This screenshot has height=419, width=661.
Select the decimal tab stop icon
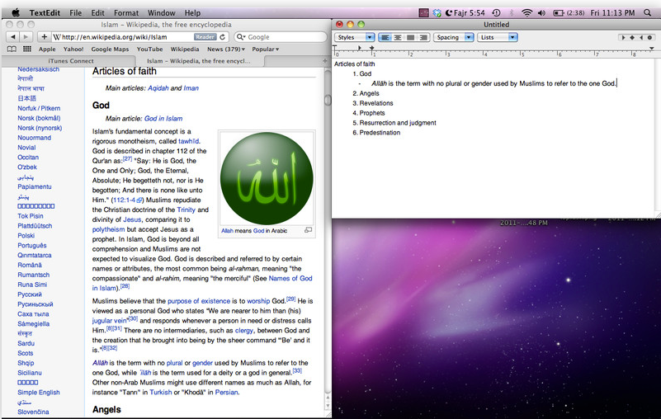[650, 37]
